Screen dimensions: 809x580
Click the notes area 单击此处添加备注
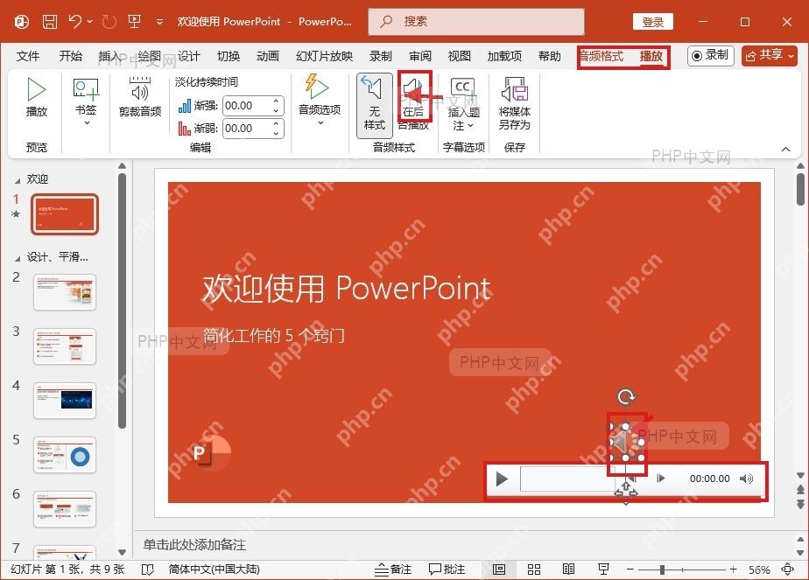coord(194,545)
